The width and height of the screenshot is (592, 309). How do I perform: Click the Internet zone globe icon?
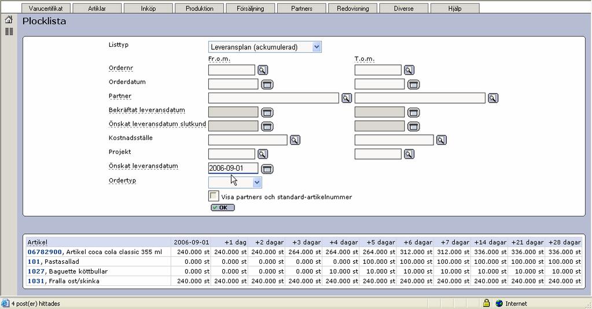coord(499,303)
